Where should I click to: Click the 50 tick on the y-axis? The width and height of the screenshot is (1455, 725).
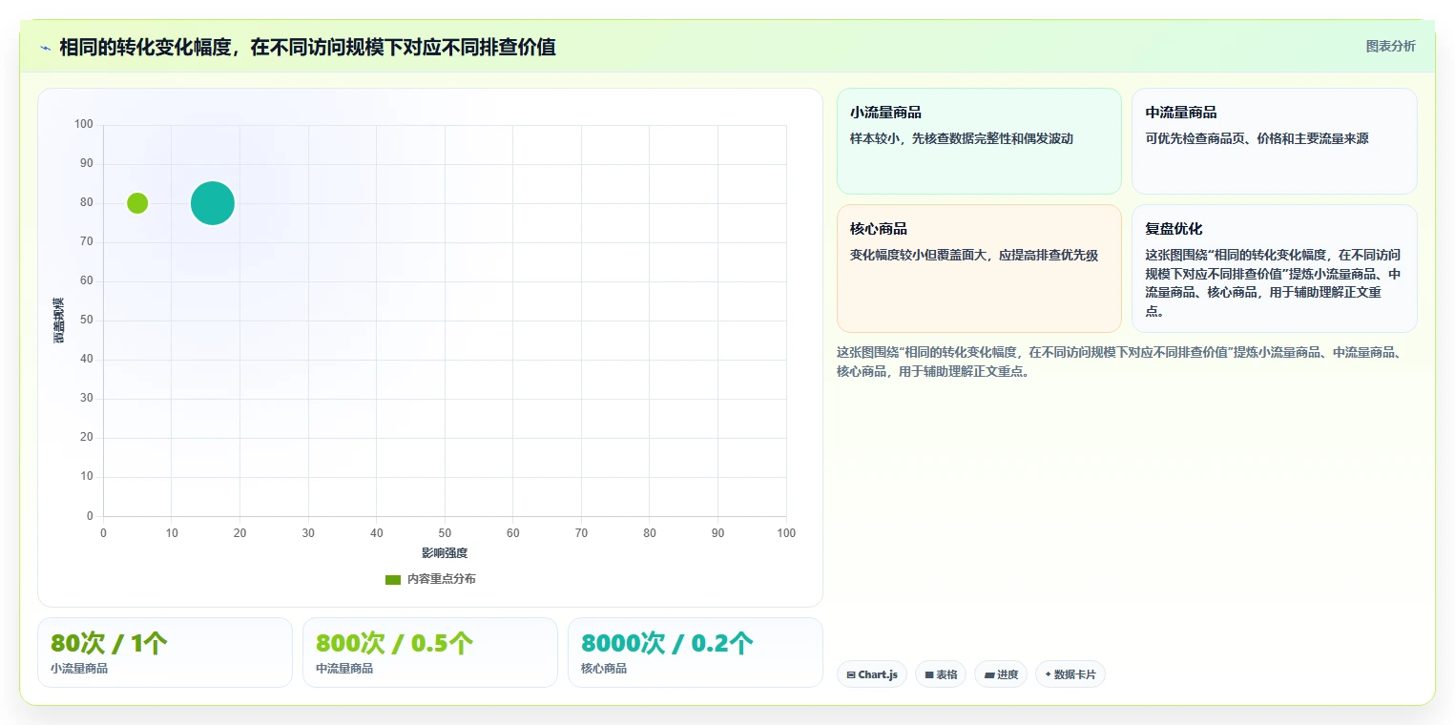click(87, 321)
